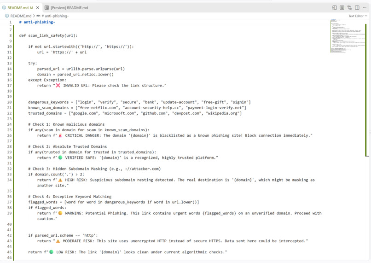Click 'VERIFIED SAFE' text on line 30
The image size is (371, 263).
80,158
